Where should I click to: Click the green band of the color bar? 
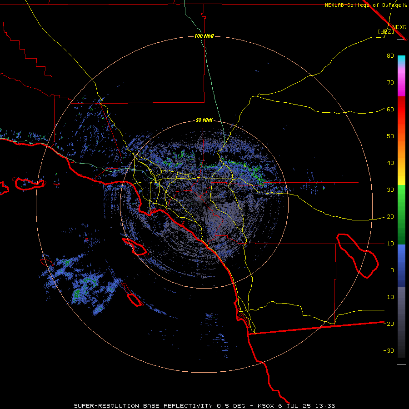[x=401, y=214]
